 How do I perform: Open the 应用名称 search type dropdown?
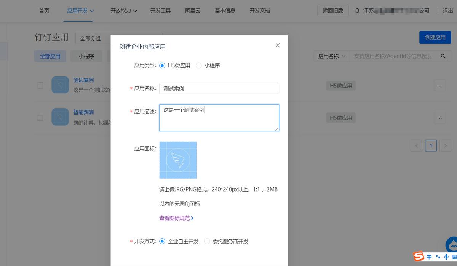(x=332, y=56)
